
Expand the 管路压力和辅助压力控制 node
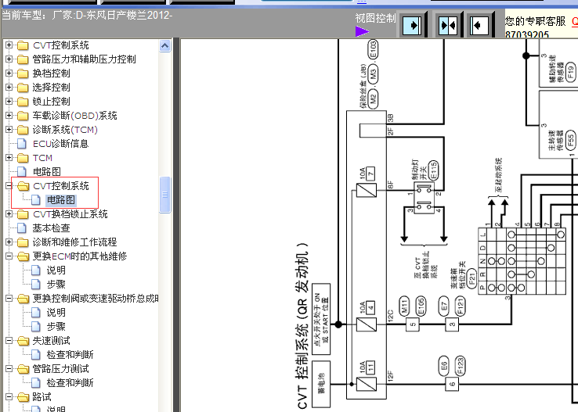tap(9, 59)
